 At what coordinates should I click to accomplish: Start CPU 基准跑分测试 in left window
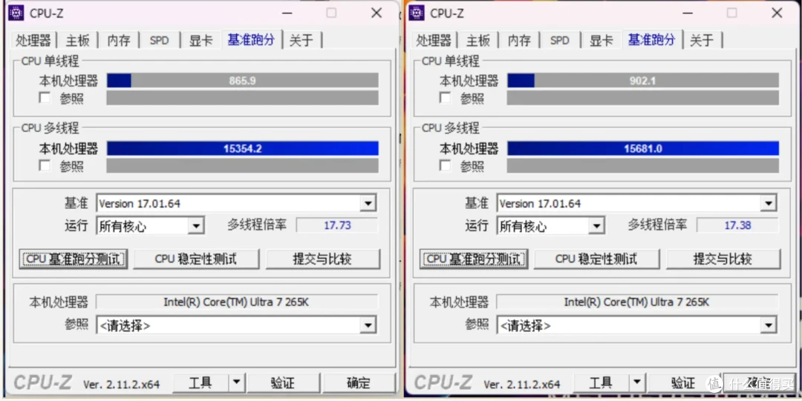[73, 259]
